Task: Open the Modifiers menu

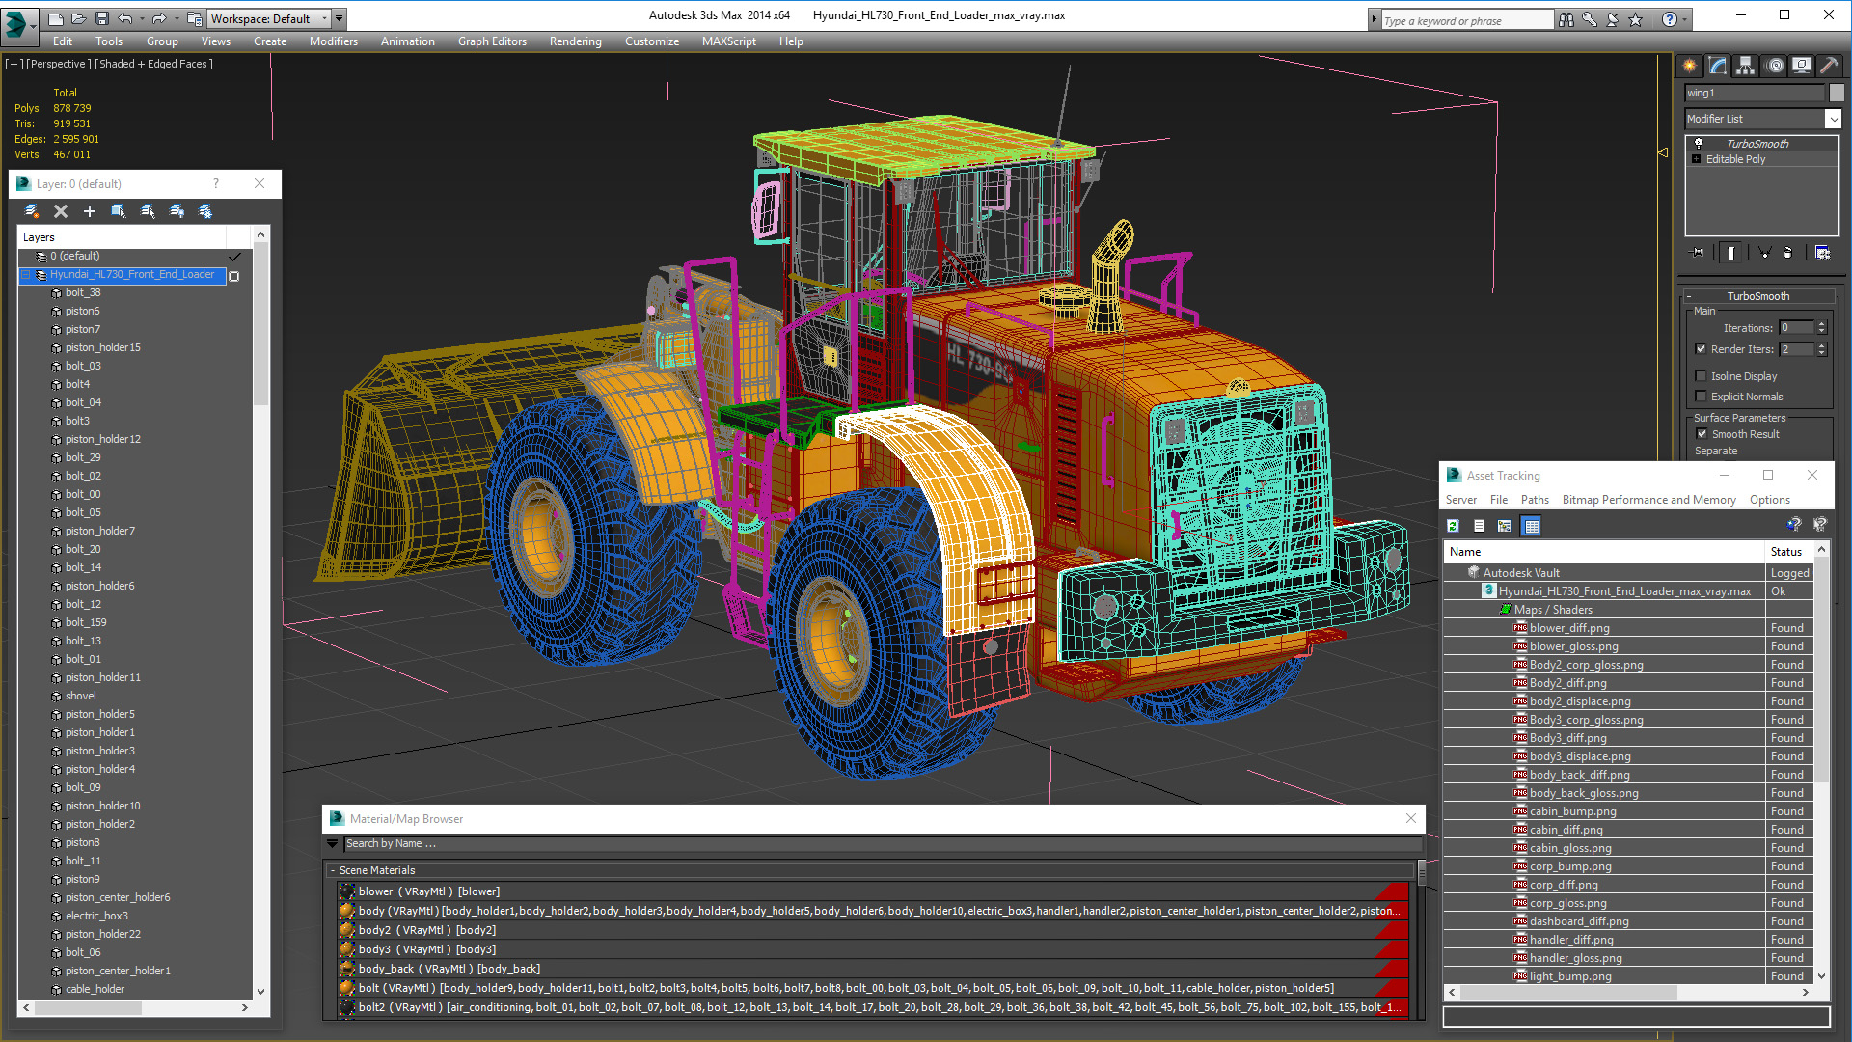Action: (334, 41)
